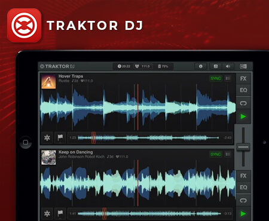
Task: Click the red Traktor DJ app icon
Action: pos(24,25)
